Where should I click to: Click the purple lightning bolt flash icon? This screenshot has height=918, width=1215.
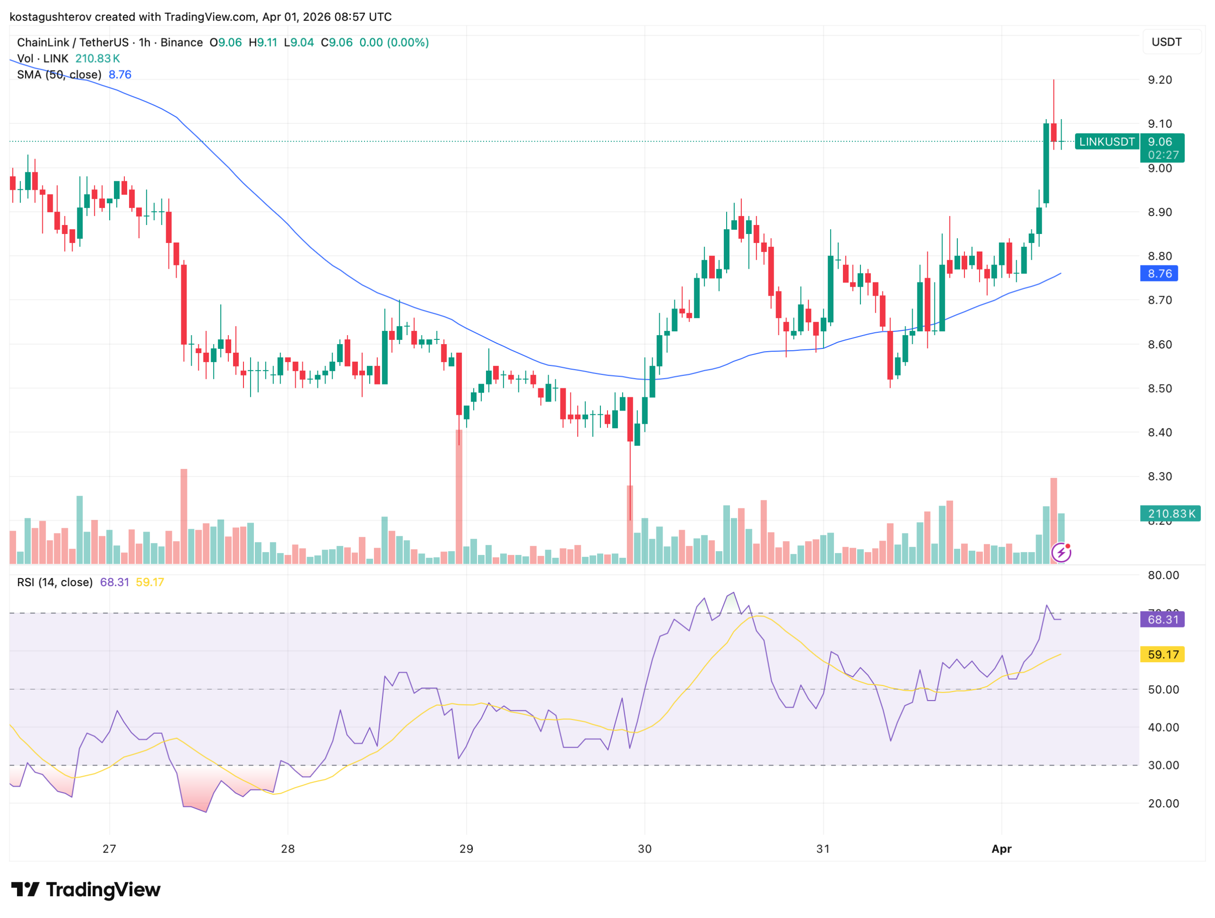1061,552
